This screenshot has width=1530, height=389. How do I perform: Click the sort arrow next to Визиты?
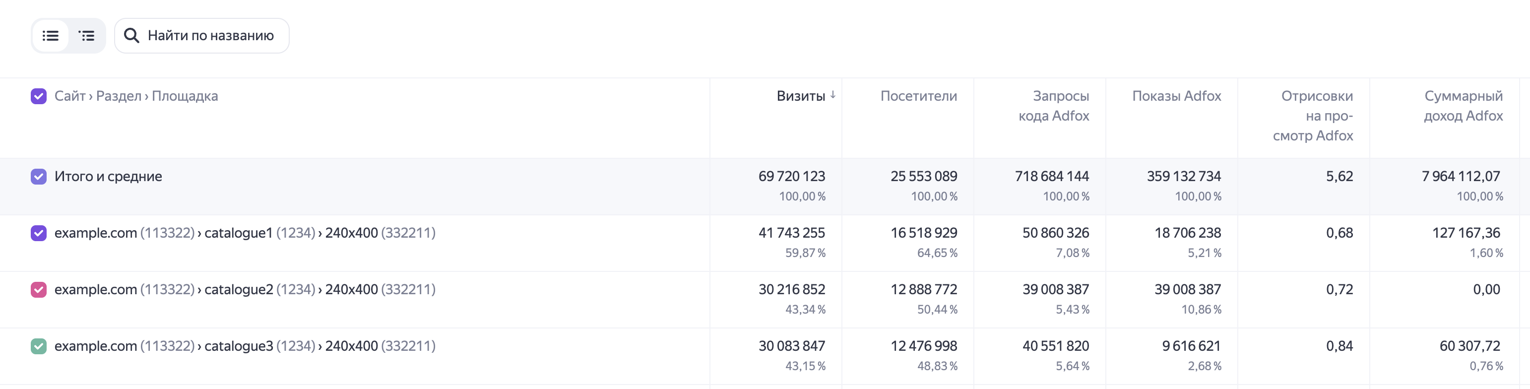click(832, 95)
